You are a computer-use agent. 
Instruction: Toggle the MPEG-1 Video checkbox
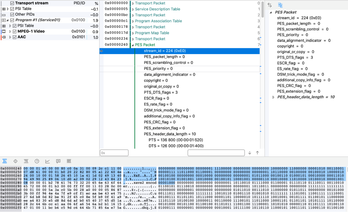click(x=15, y=32)
